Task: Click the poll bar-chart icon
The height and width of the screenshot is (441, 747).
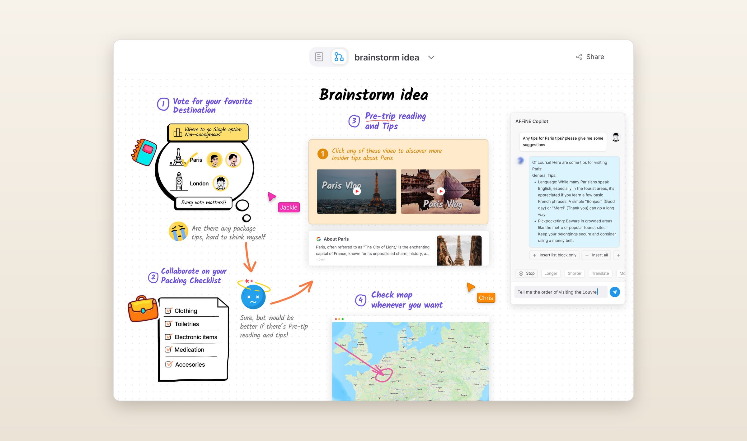Action: [178, 132]
